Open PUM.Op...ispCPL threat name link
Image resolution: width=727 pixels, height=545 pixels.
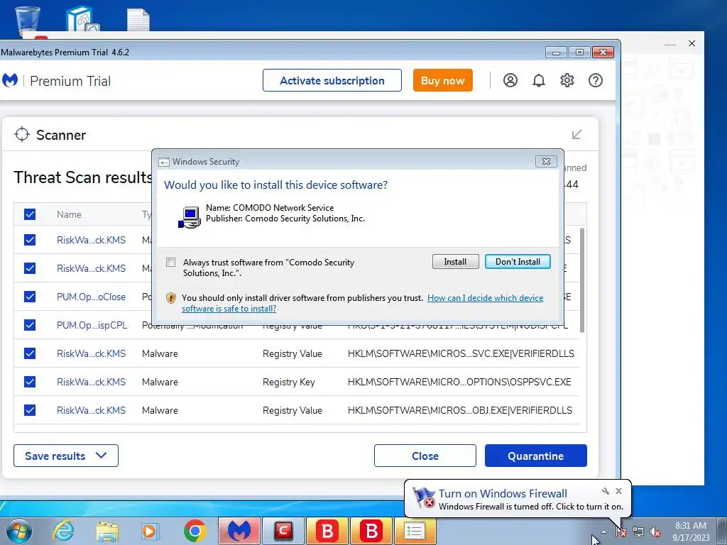[x=92, y=325]
